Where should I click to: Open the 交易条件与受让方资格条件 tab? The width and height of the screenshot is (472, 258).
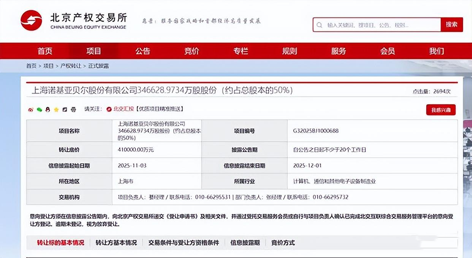184,242
